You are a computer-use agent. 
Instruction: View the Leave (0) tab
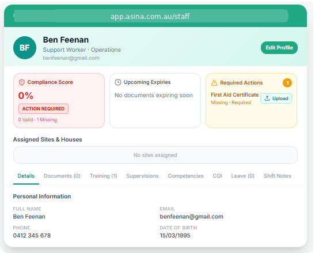[242, 176]
